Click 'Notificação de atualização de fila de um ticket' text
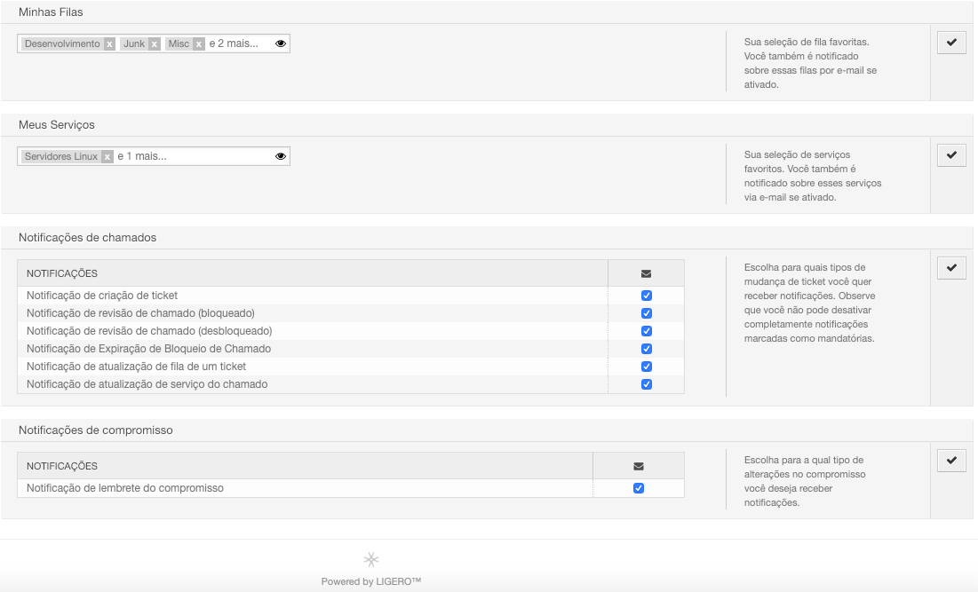This screenshot has width=978, height=592. [136, 367]
